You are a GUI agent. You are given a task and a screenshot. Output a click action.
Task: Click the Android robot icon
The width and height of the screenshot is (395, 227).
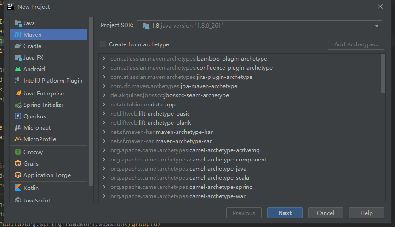tap(18, 69)
